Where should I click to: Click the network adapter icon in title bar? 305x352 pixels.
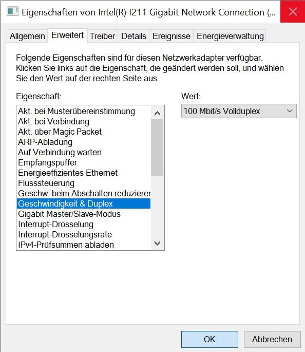click(12, 11)
